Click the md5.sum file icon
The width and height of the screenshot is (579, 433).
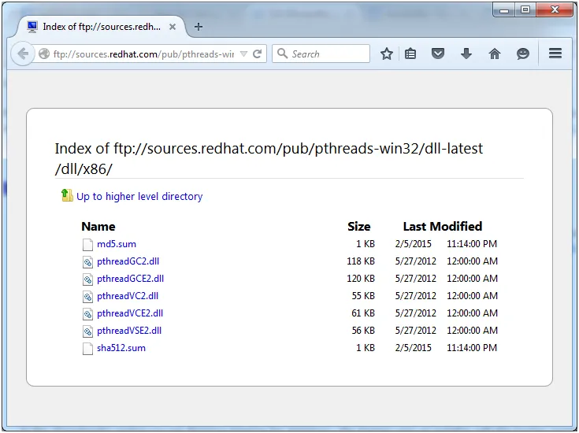[87, 244]
